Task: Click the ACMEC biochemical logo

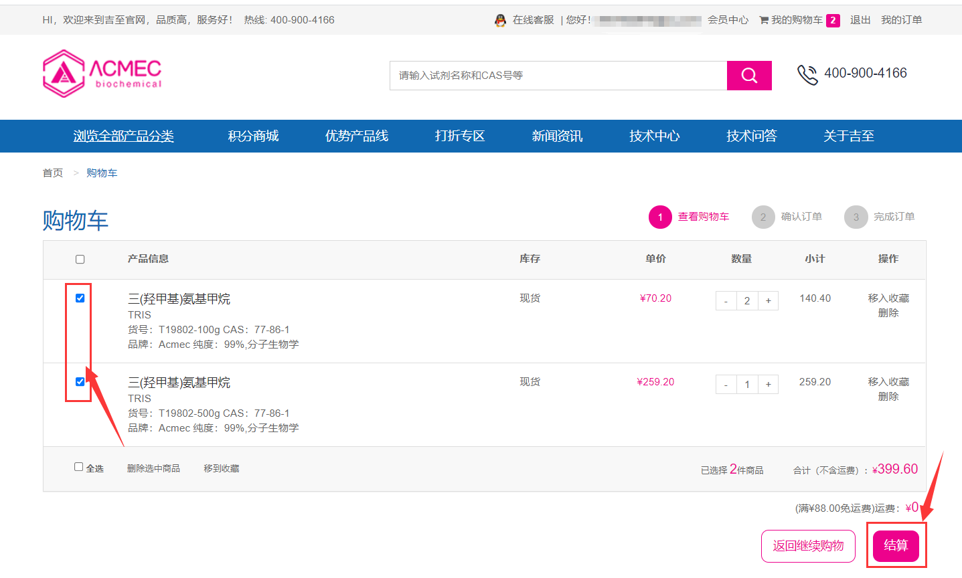Action: (x=102, y=73)
